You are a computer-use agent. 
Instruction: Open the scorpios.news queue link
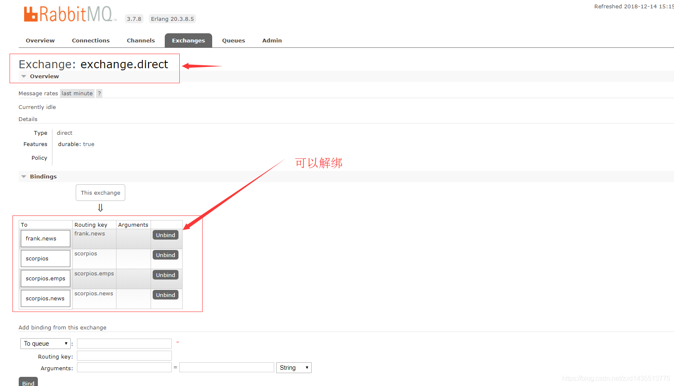(x=45, y=299)
